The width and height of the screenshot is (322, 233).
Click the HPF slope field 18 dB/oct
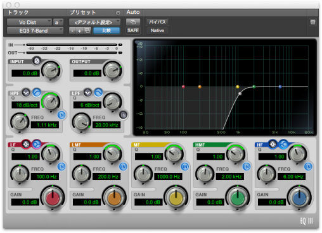click(25, 105)
